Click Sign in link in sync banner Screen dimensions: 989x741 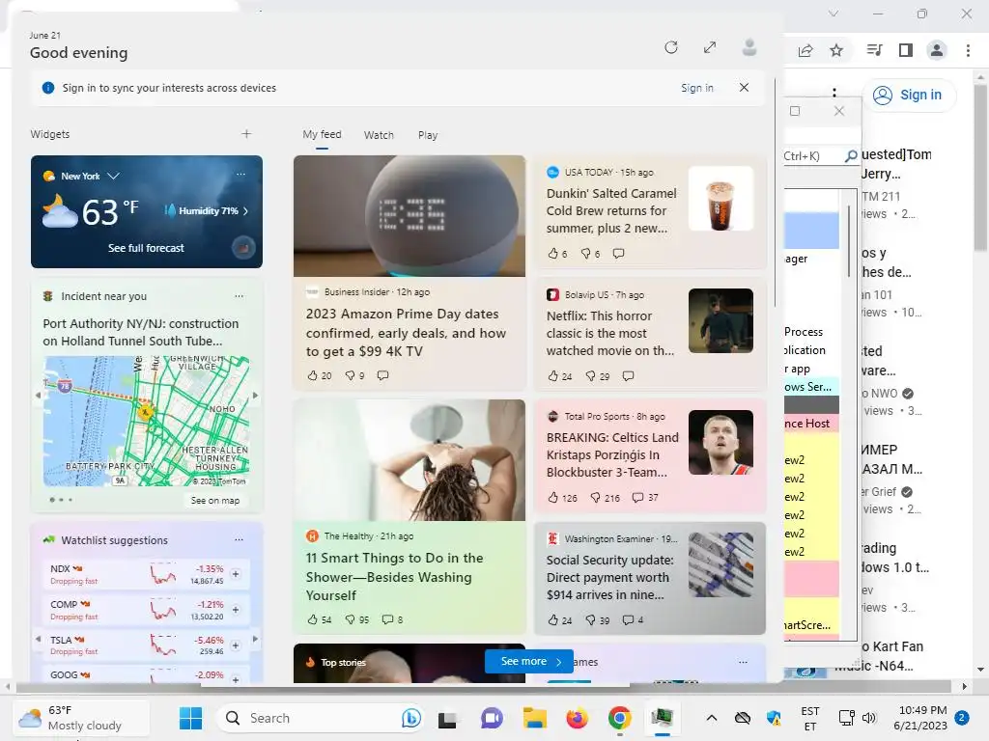click(x=697, y=88)
